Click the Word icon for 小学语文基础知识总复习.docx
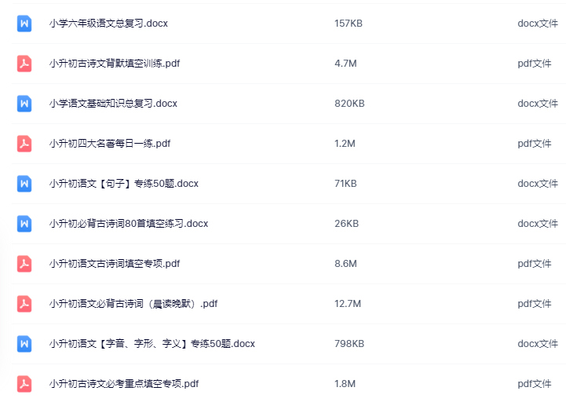Viewport: 566px width, 402px height. point(24,104)
